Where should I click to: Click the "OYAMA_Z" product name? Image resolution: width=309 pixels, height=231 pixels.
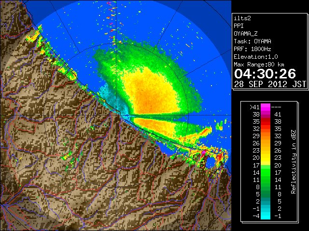tap(246, 34)
